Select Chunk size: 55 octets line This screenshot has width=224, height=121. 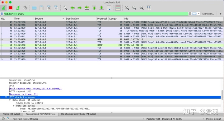(x=30, y=103)
